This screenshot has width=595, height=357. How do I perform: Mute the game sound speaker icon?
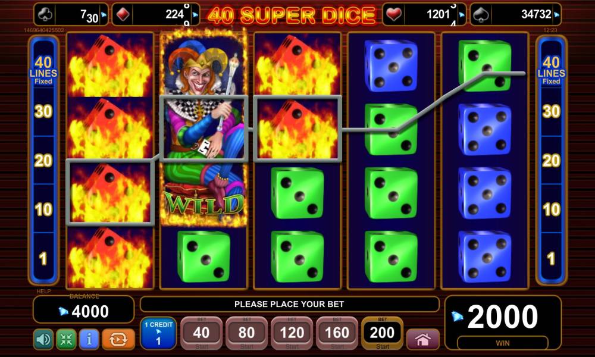pos(43,339)
